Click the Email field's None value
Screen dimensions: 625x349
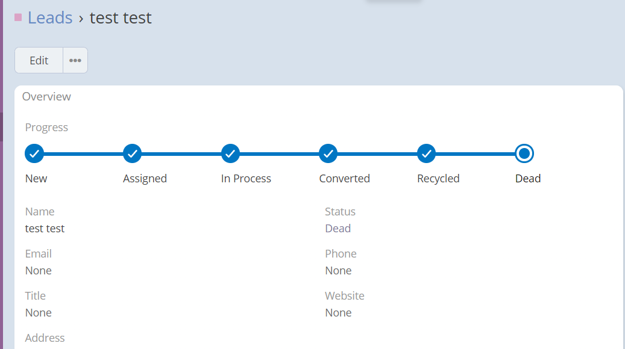coord(39,271)
